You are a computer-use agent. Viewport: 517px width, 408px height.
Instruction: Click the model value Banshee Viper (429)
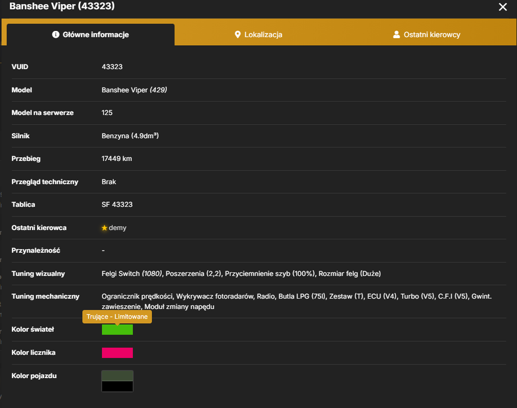click(134, 90)
